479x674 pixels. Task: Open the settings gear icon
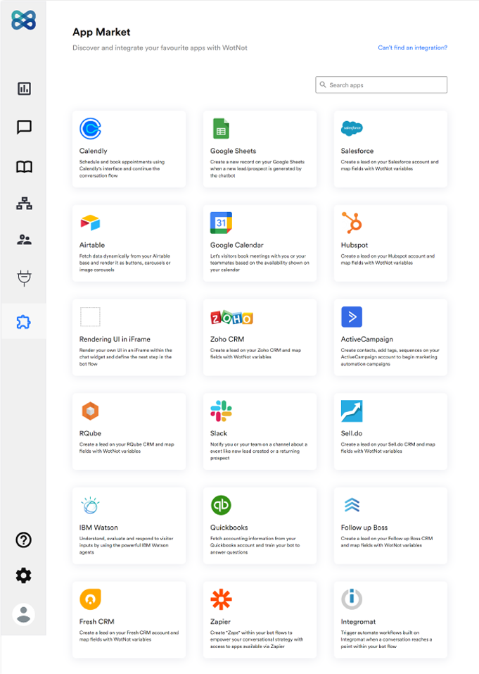tap(24, 575)
